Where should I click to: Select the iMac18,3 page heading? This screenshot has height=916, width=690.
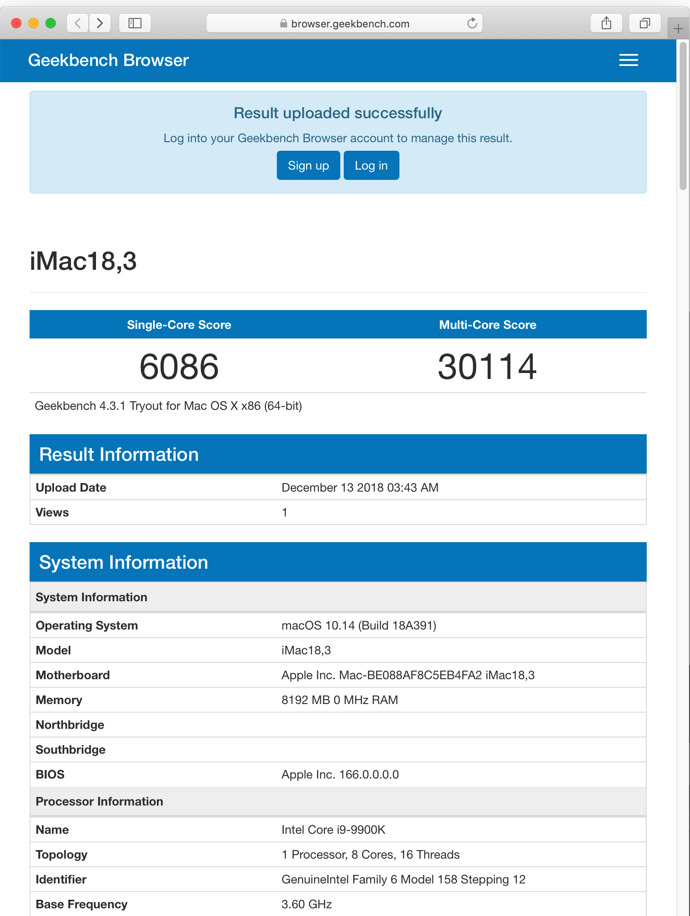83,261
